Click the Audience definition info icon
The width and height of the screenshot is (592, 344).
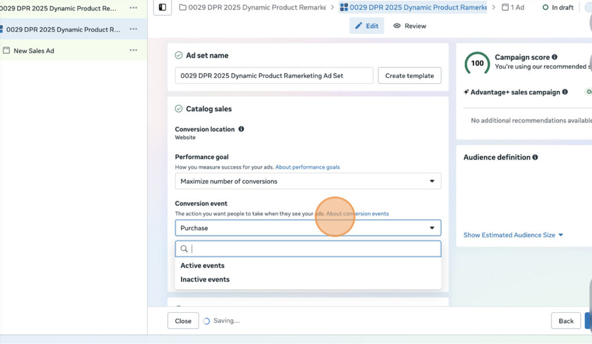(535, 157)
